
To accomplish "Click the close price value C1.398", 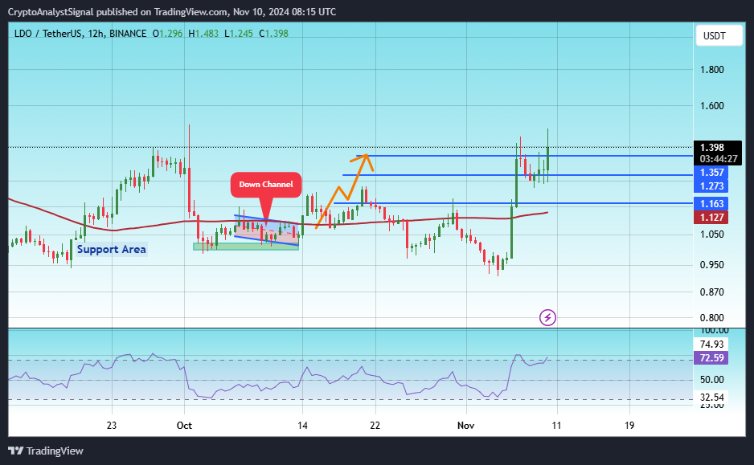I will point(273,34).
